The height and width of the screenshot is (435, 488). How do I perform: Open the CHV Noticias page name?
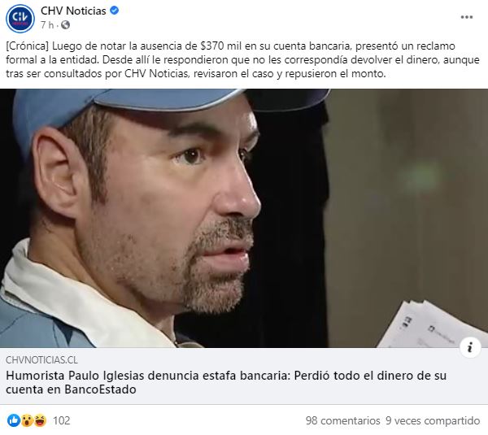tap(73, 11)
